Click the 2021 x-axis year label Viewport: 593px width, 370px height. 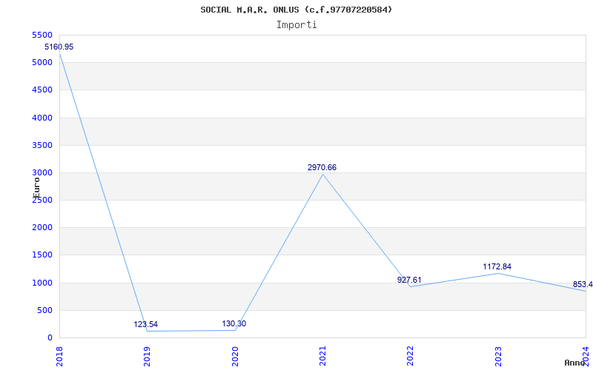click(x=322, y=357)
